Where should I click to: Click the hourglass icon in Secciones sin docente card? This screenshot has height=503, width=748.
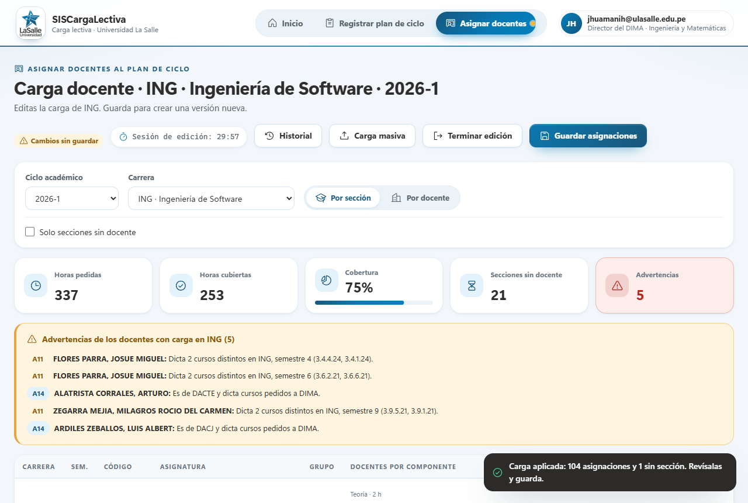tap(472, 285)
